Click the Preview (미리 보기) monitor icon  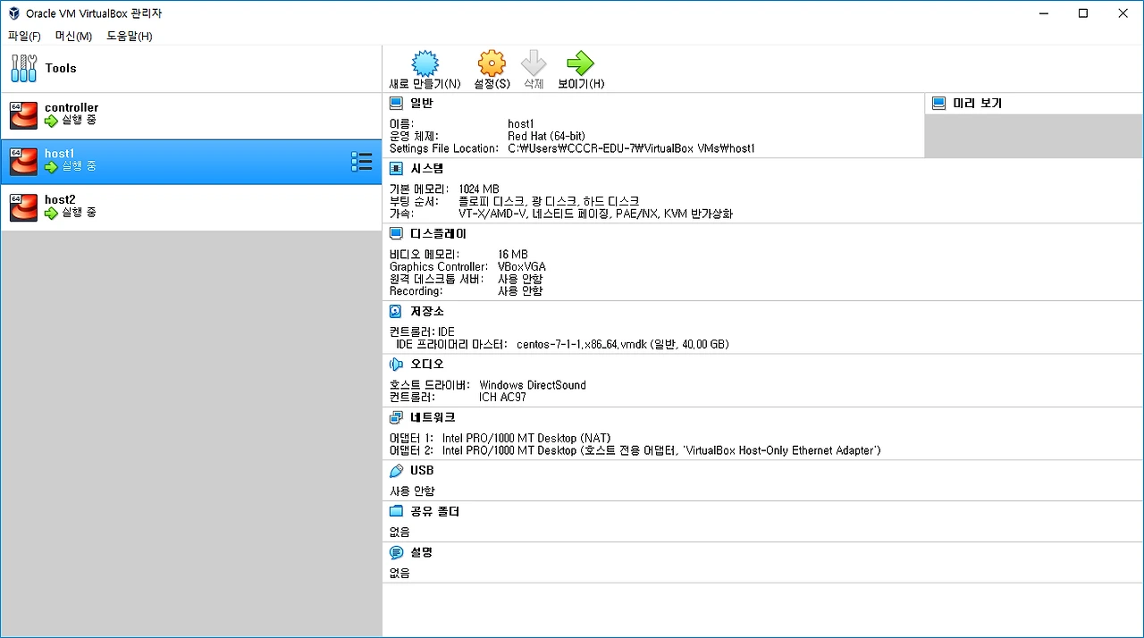pos(938,104)
